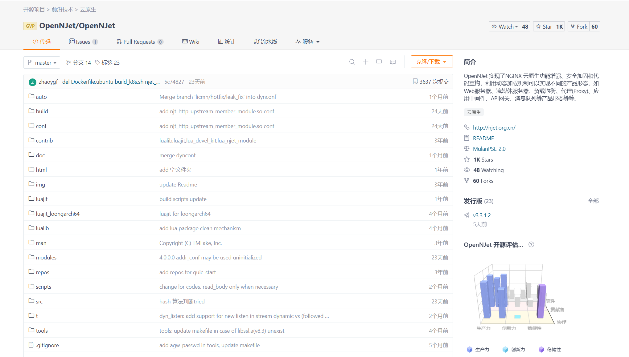Toggle the 稳健性 legend item in the chart
629x357 pixels.
(550, 350)
